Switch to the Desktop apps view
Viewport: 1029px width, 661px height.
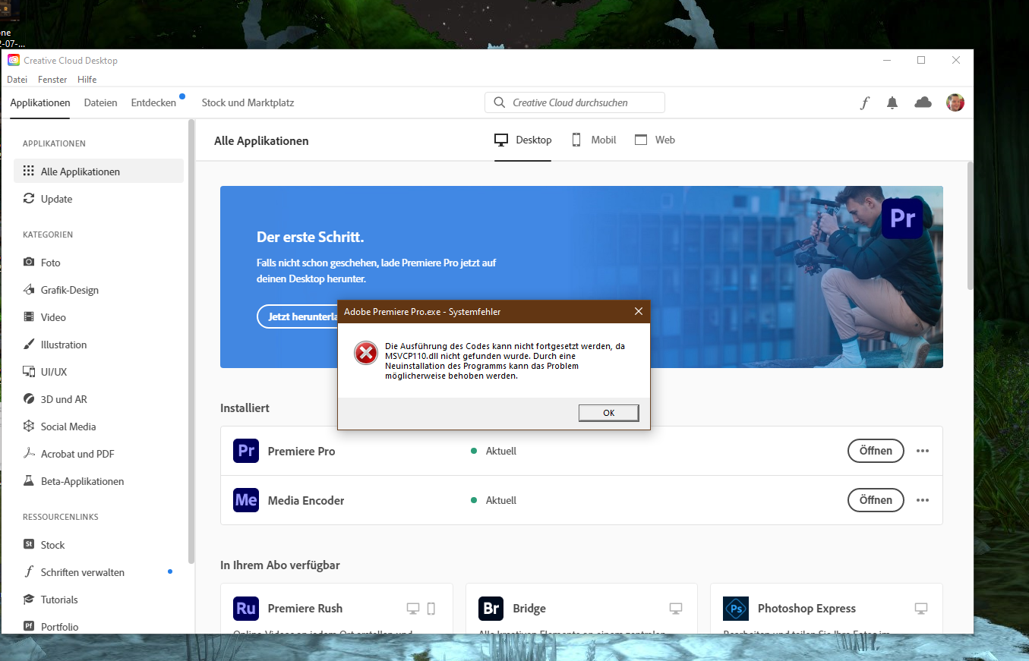tap(522, 140)
